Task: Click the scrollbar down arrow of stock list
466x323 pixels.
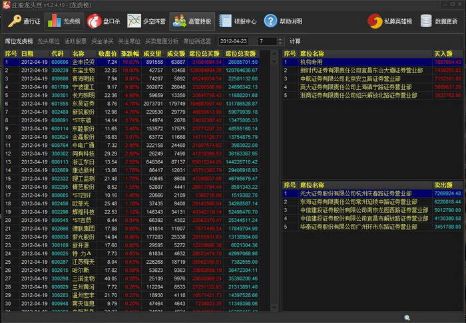Action: (x=274, y=308)
